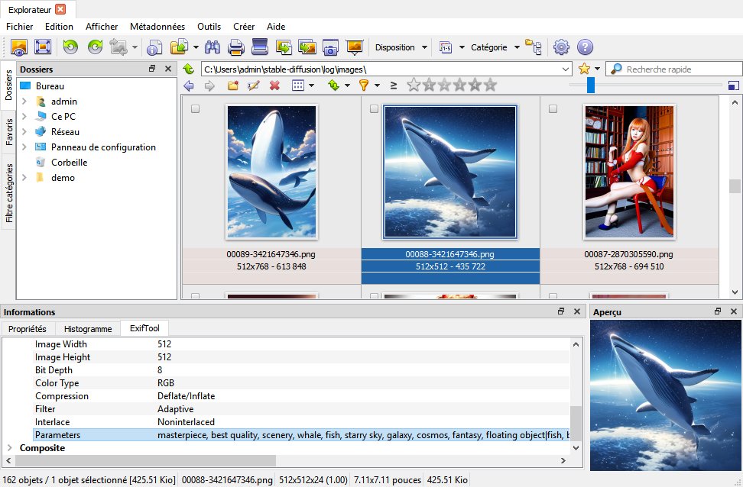Tick checkbox for 00089-3421647346.png thumbnail
Image resolution: width=743 pixels, height=487 pixels.
[x=195, y=109]
